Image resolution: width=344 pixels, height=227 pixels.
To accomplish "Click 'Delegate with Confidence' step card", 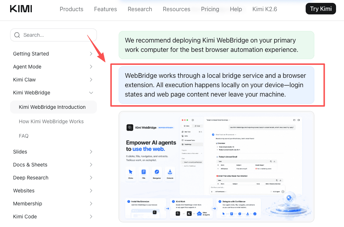I will point(239,208).
